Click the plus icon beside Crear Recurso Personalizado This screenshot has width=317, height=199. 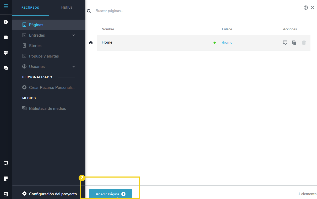(x=24, y=88)
